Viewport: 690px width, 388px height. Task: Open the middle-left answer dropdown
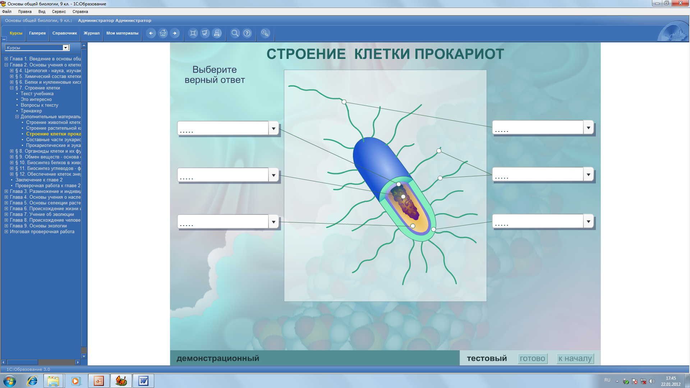[273, 175]
